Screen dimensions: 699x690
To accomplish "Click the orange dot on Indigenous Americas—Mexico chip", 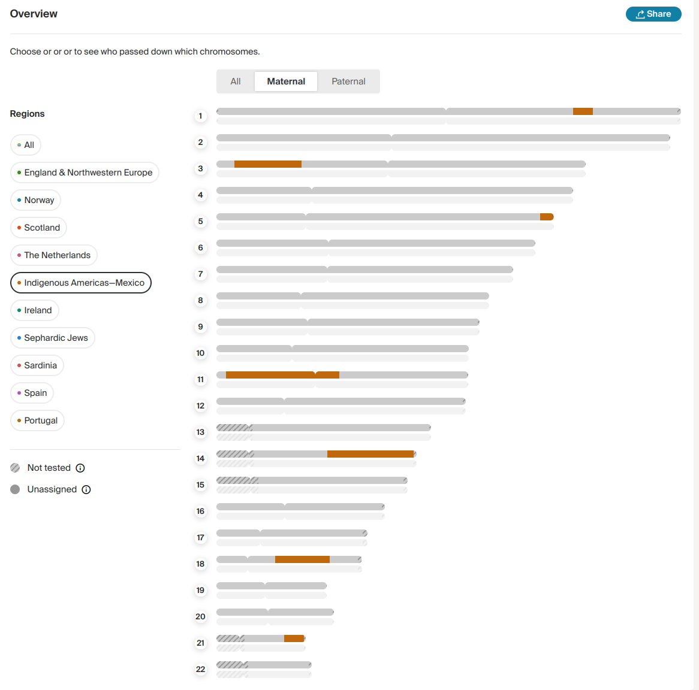I will (18, 283).
